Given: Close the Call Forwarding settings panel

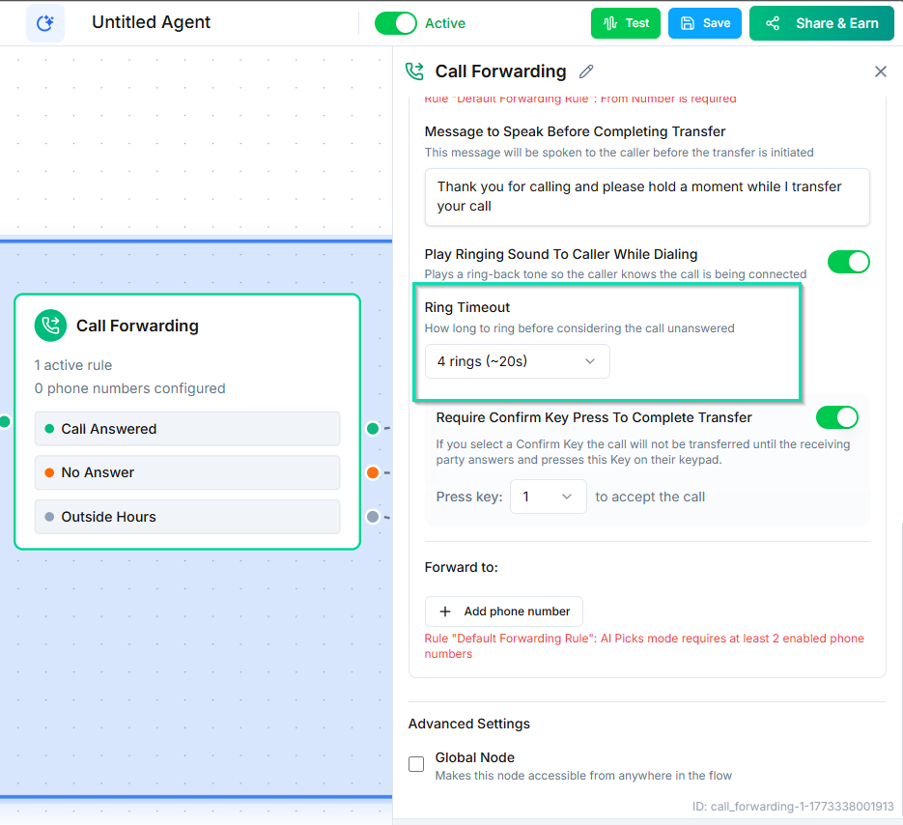Looking at the screenshot, I should click(x=880, y=71).
